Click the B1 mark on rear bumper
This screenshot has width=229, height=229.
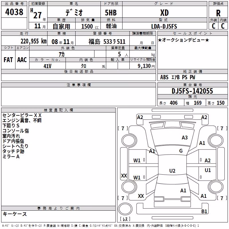tap(204, 211)
